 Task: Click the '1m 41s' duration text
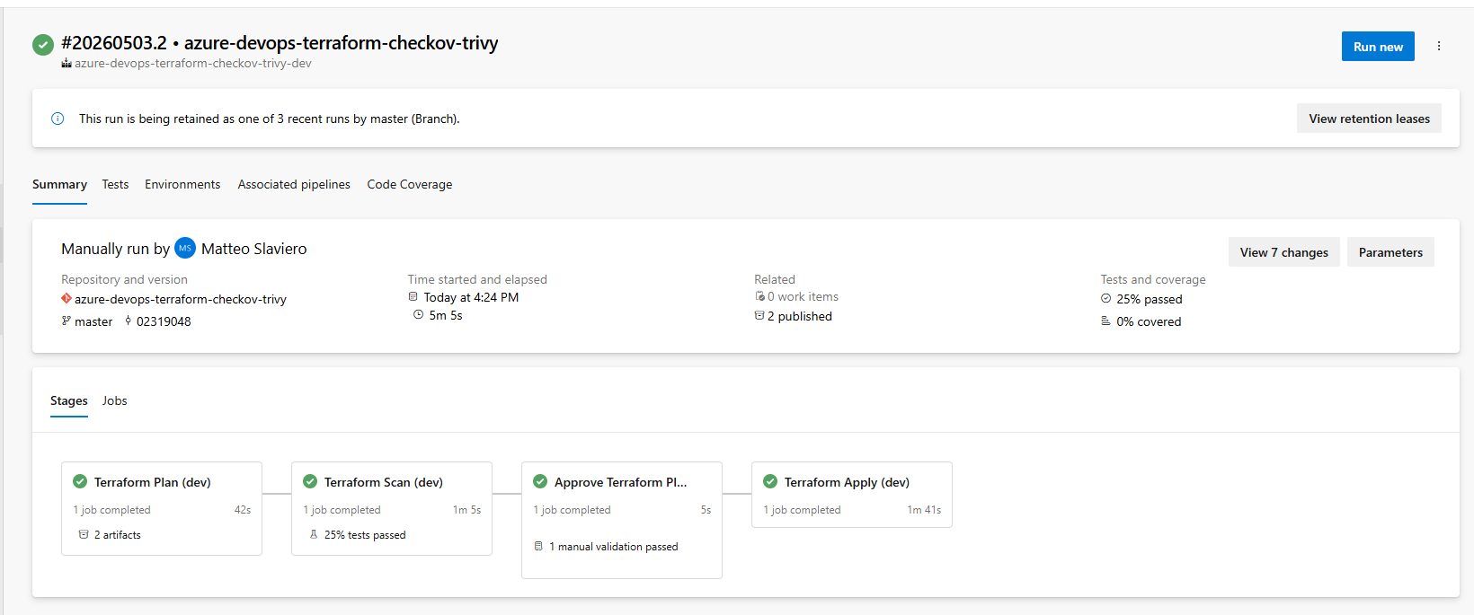tap(924, 510)
